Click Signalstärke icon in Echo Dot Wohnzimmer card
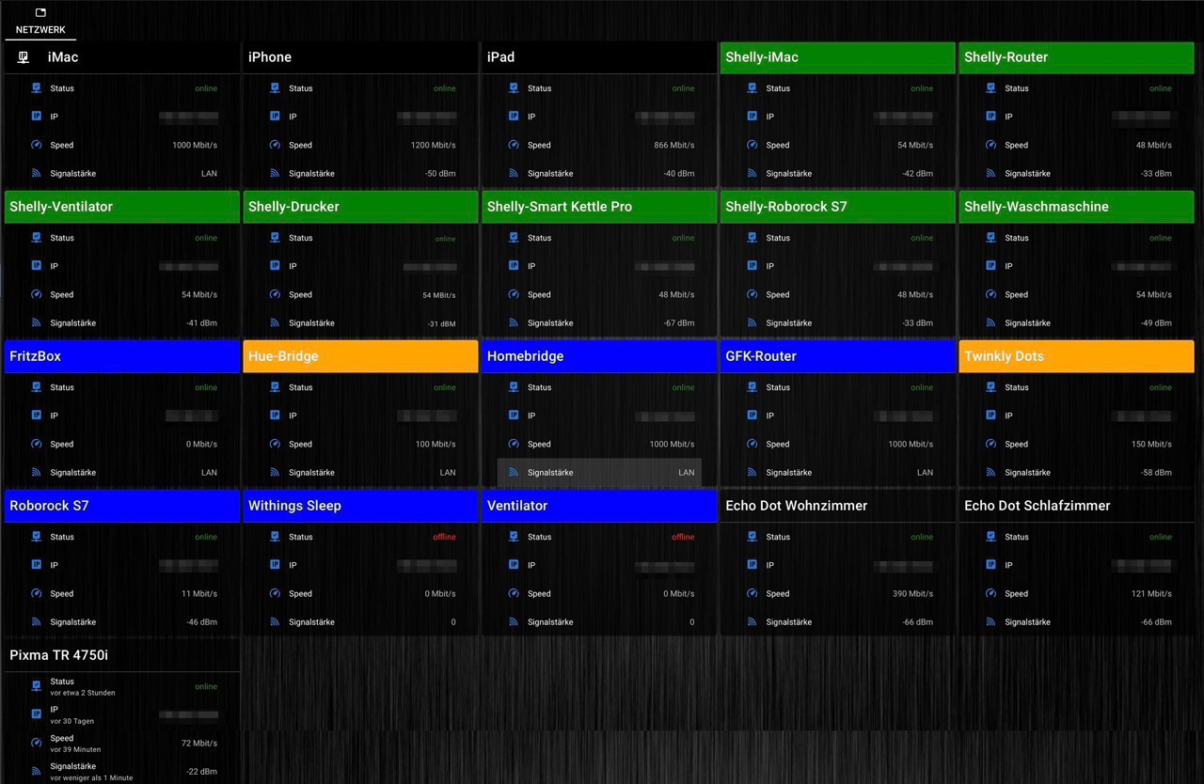 click(x=752, y=621)
